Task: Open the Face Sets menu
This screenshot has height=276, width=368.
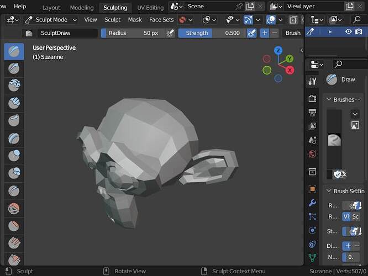Action: (x=161, y=20)
